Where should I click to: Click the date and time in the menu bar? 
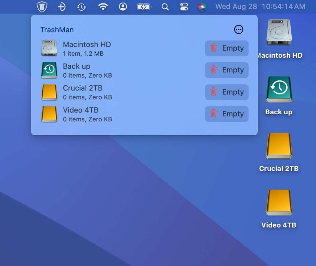click(x=261, y=6)
